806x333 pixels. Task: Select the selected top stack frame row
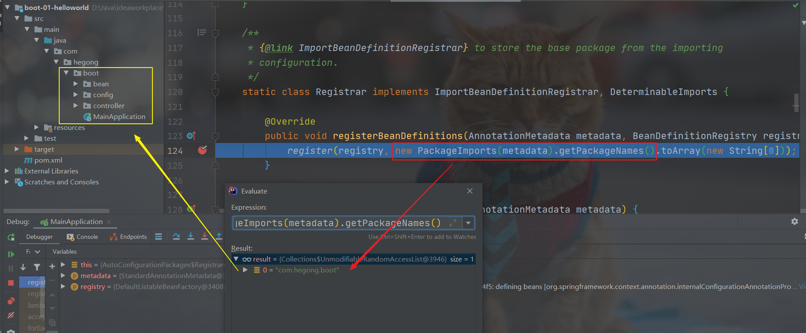33,282
